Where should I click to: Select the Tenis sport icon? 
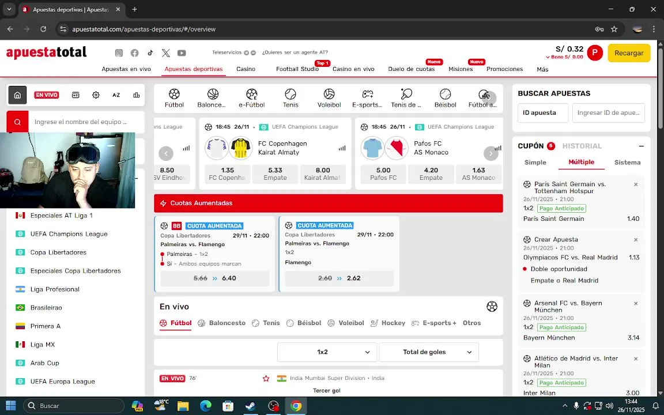click(290, 98)
